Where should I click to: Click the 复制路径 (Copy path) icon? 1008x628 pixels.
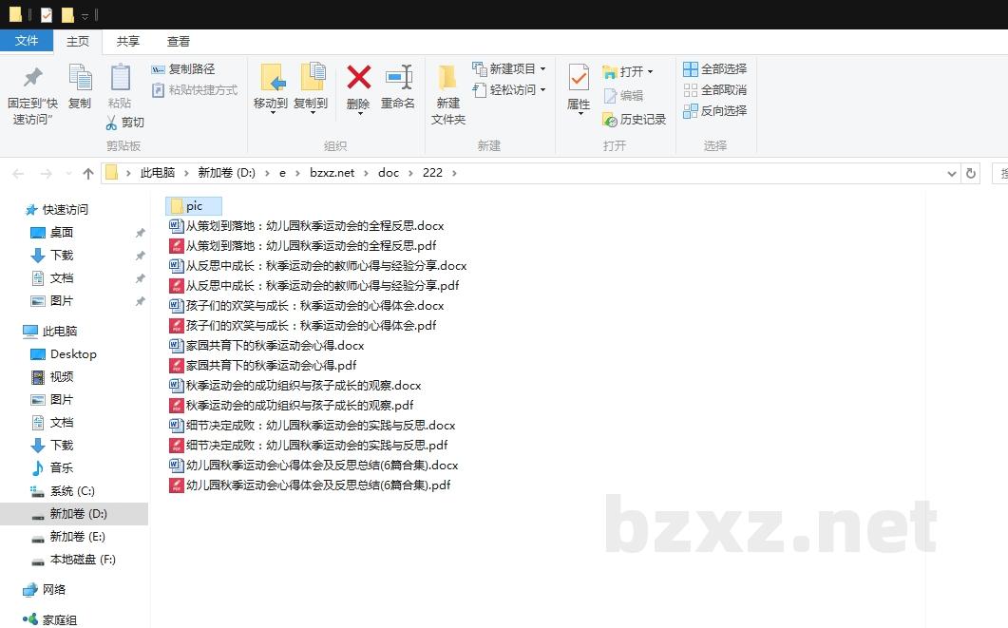(x=158, y=69)
